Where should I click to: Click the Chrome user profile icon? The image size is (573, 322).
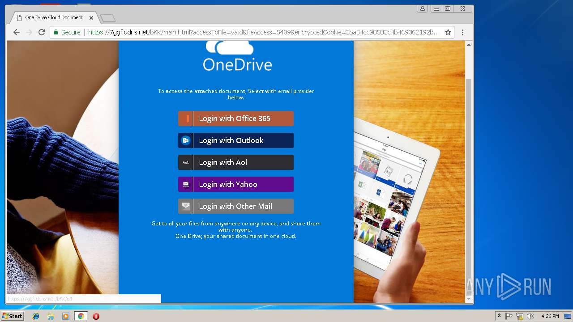tap(422, 8)
